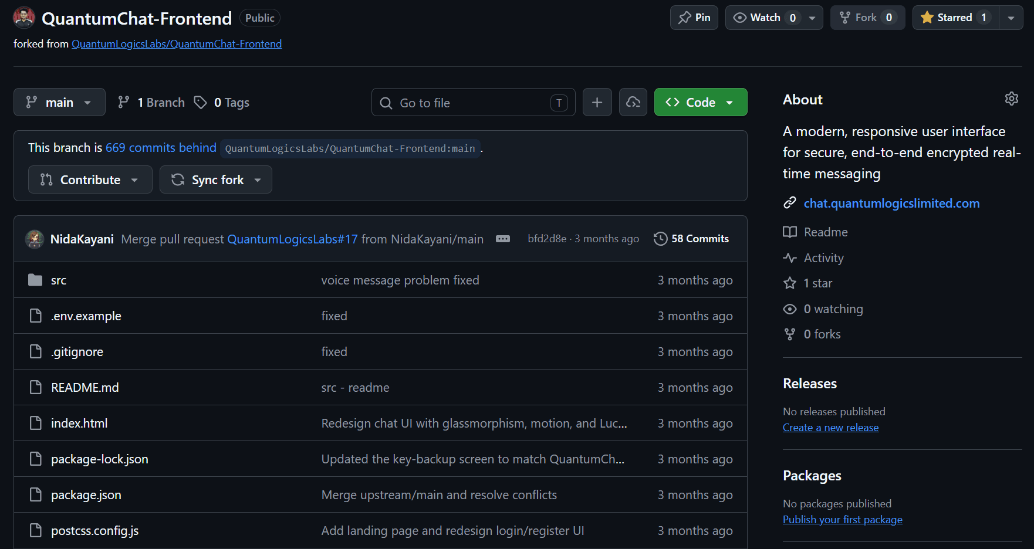
Task: Open the postcss.config.js file
Action: coord(95,531)
